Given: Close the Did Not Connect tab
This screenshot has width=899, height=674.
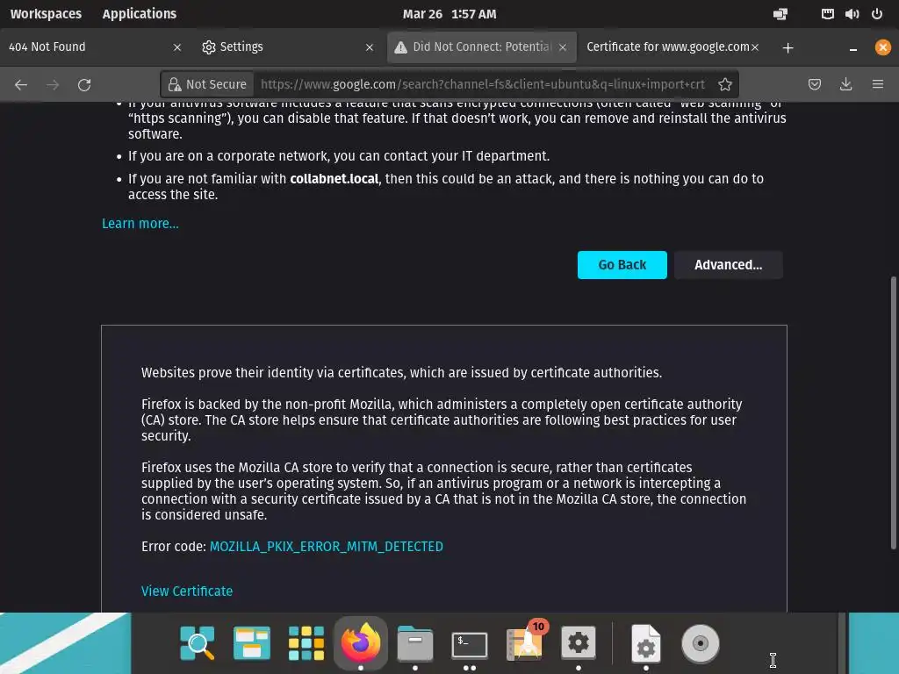Looking at the screenshot, I should click(x=563, y=47).
